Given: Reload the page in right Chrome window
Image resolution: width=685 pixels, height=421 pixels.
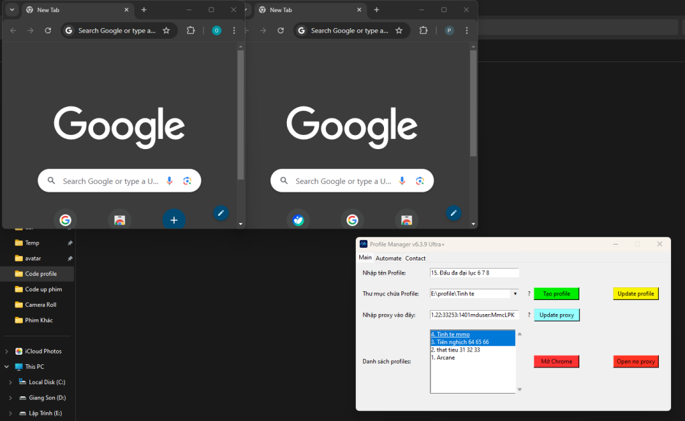Looking at the screenshot, I should (x=281, y=31).
